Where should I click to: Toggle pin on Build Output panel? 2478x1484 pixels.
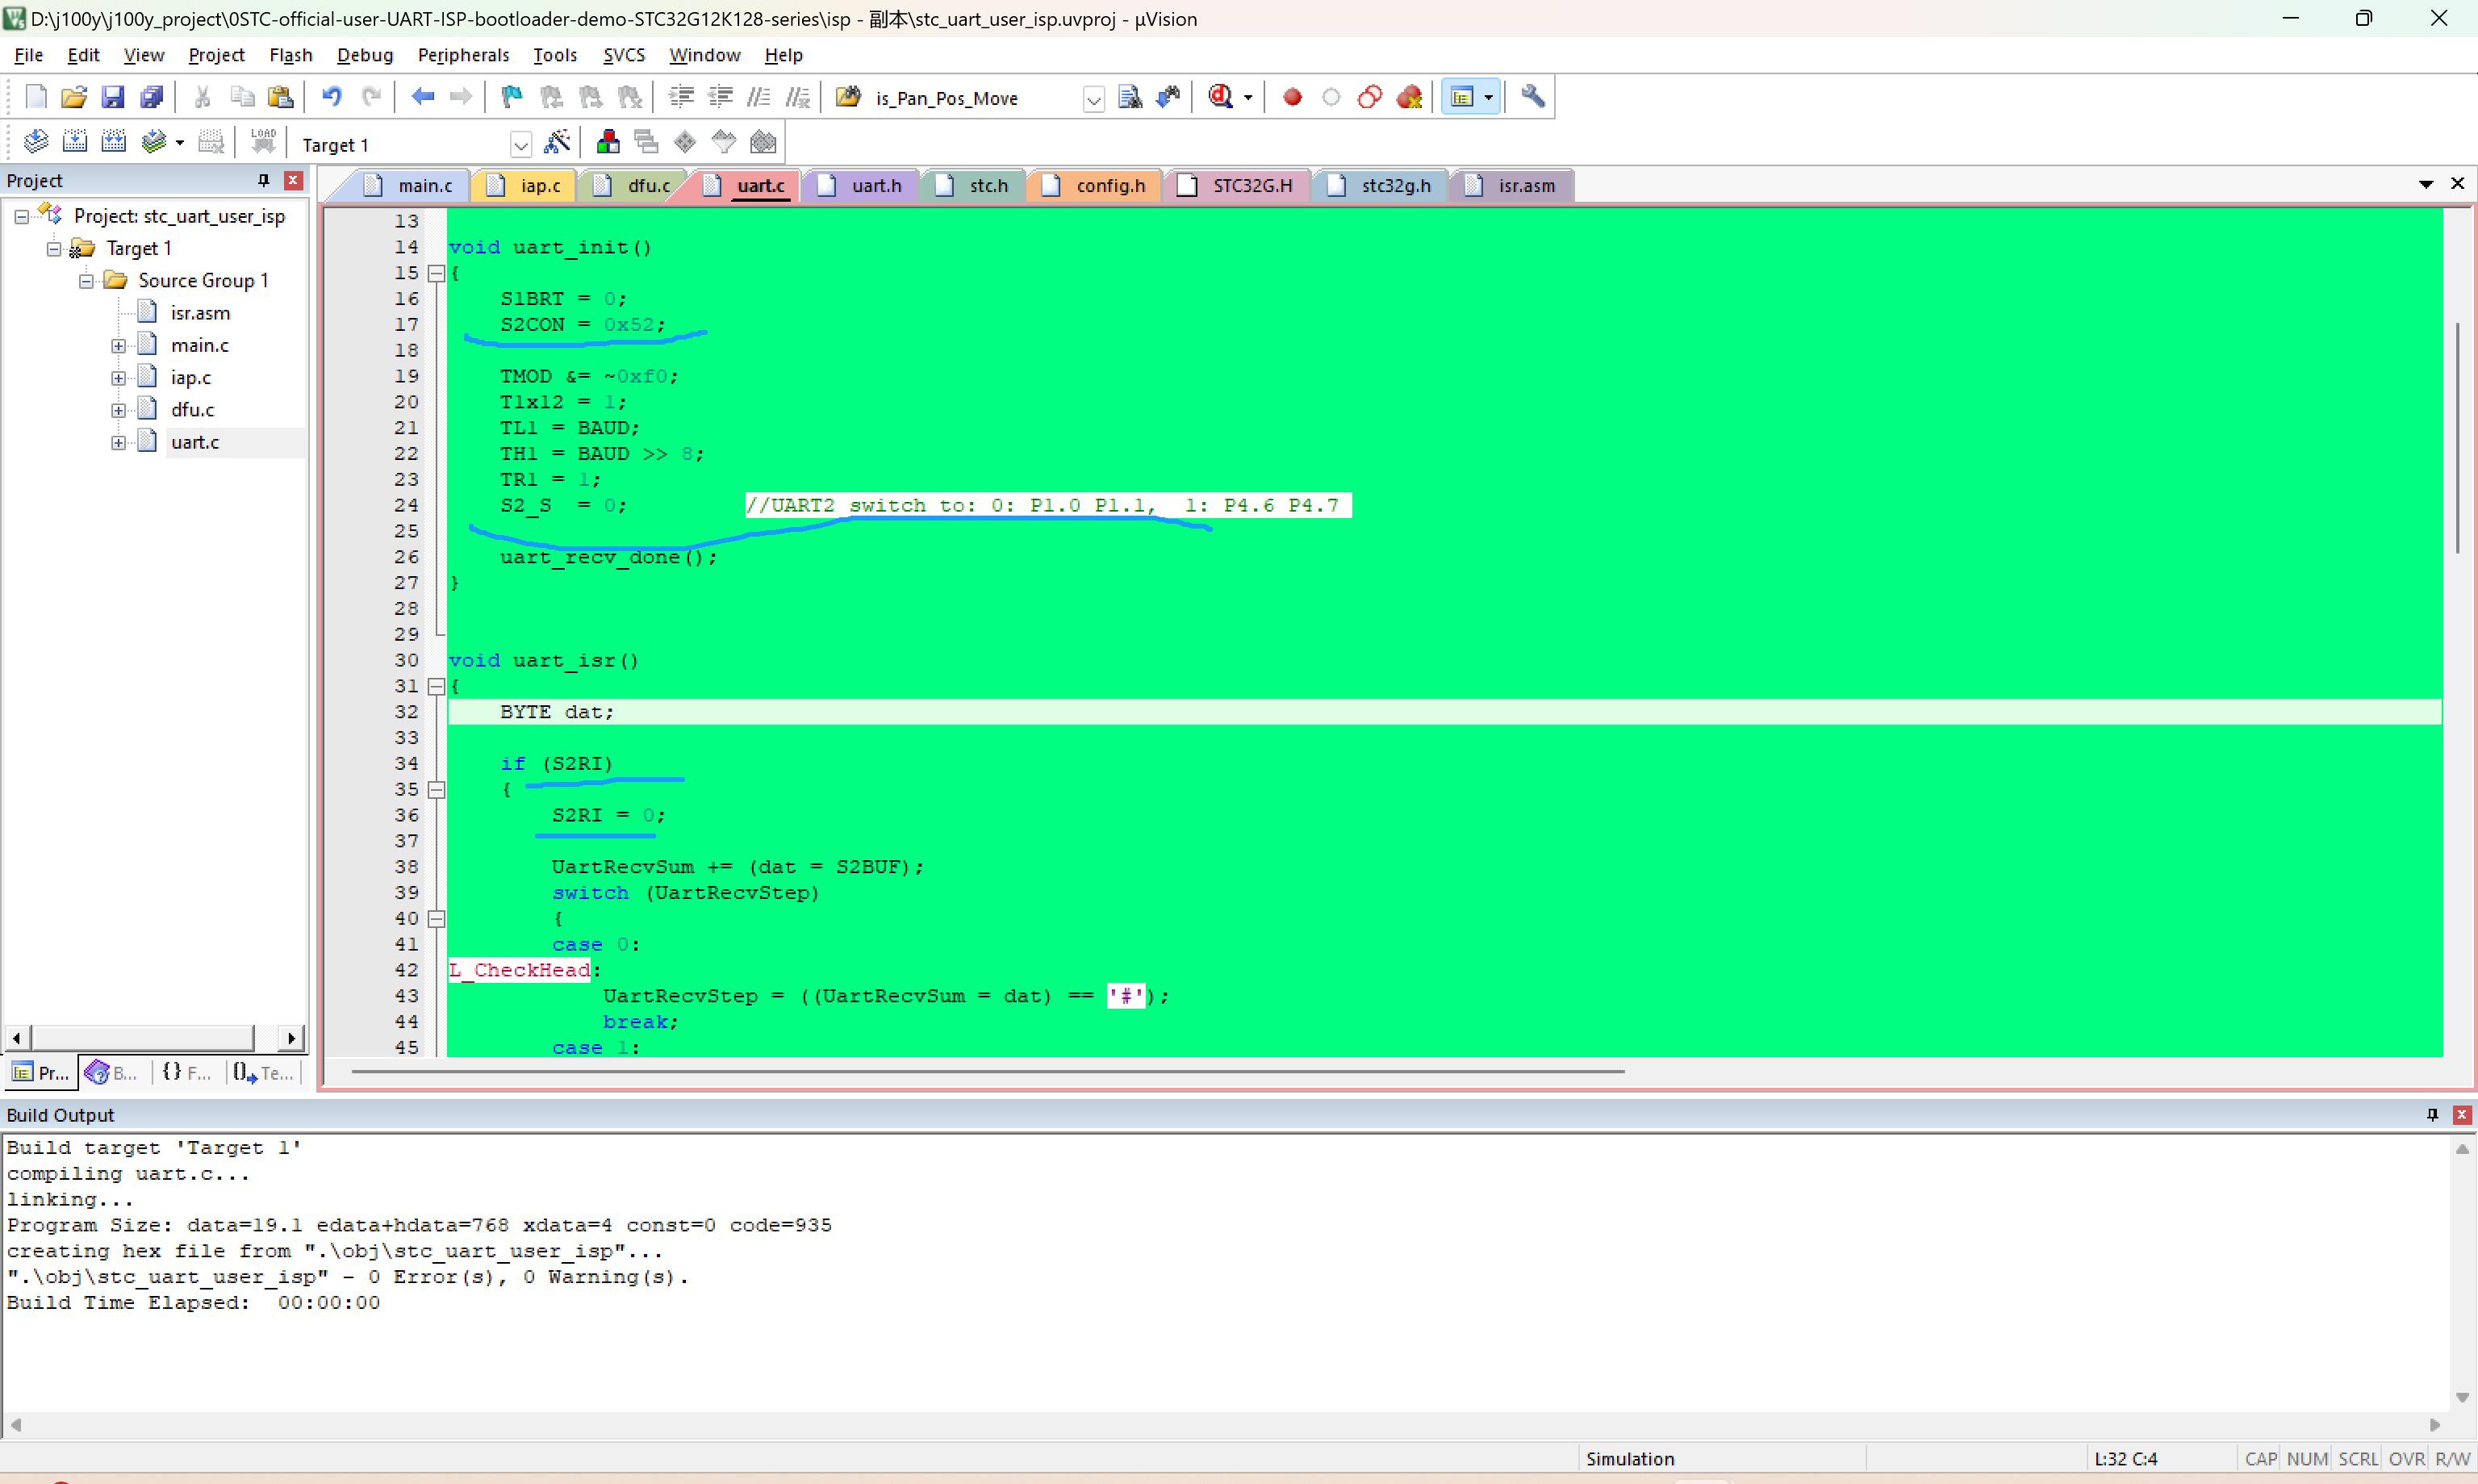(2432, 1114)
